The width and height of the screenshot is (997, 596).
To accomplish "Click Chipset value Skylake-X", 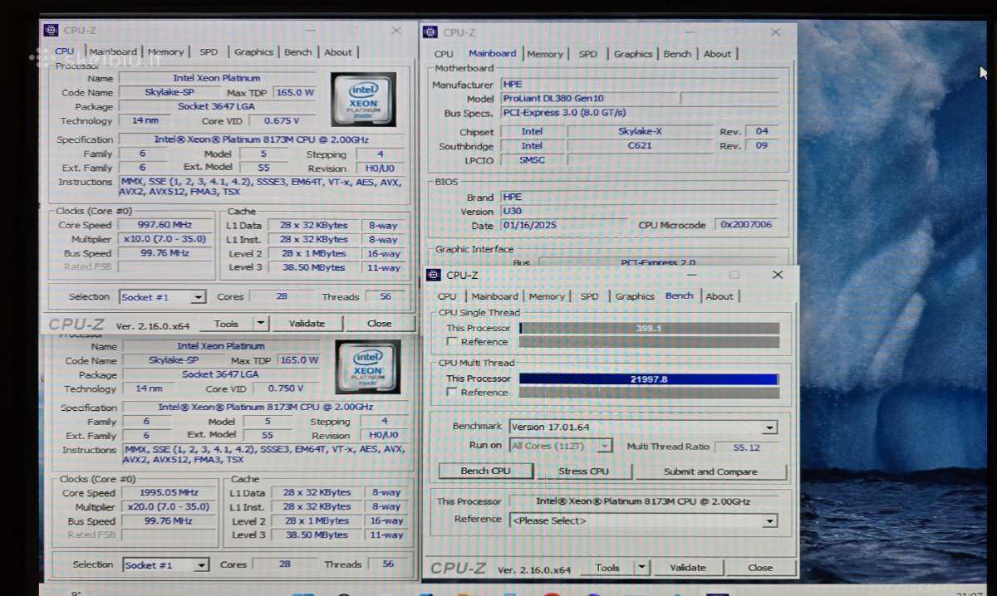I will click(640, 131).
